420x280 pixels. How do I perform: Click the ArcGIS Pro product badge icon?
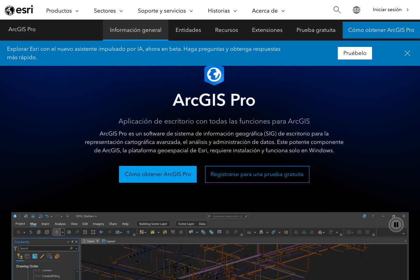coord(214,75)
